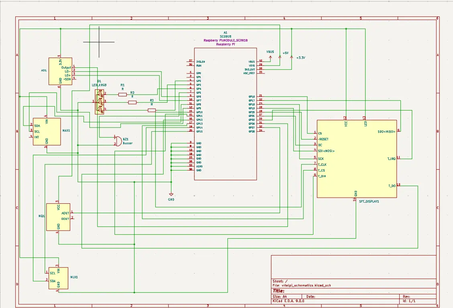Click the 'RUN' pin label on the Pi

pos(199,65)
